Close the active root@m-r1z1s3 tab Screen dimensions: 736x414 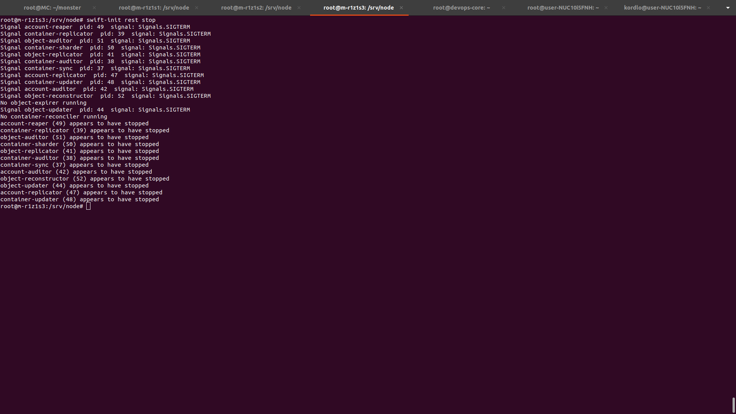pyautogui.click(x=401, y=8)
